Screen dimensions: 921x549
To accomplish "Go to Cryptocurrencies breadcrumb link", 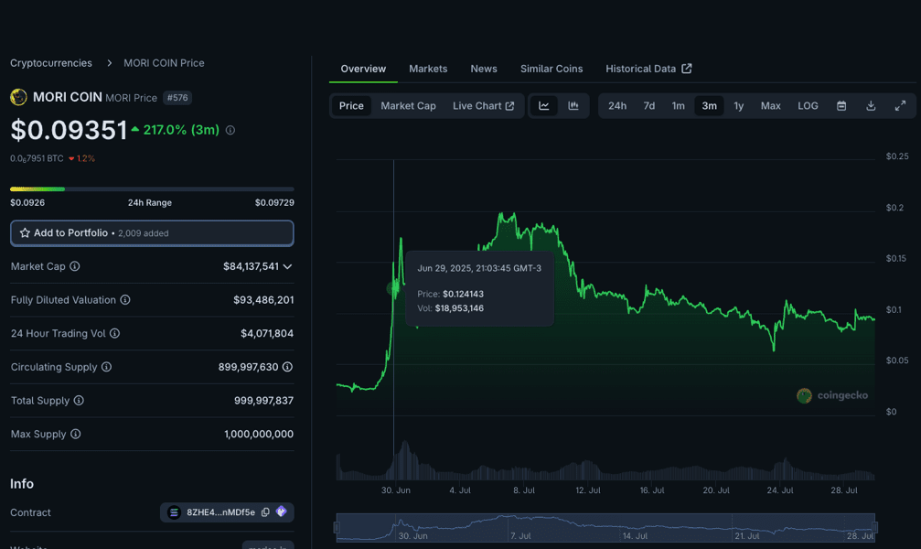I will point(51,63).
